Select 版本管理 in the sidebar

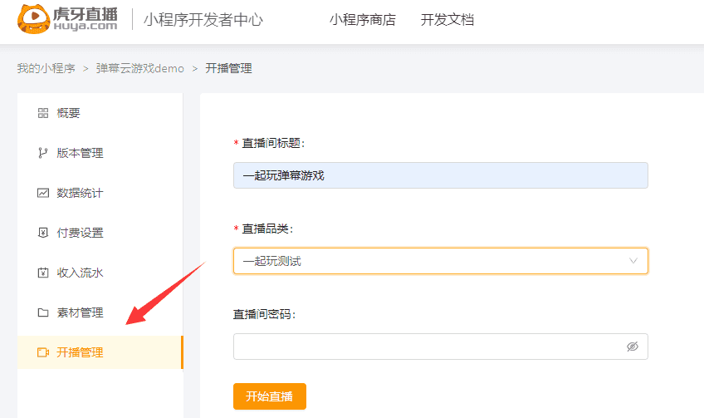click(80, 153)
